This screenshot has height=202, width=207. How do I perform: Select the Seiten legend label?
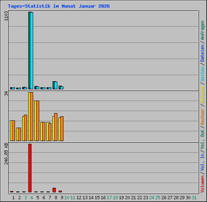[x=203, y=74]
